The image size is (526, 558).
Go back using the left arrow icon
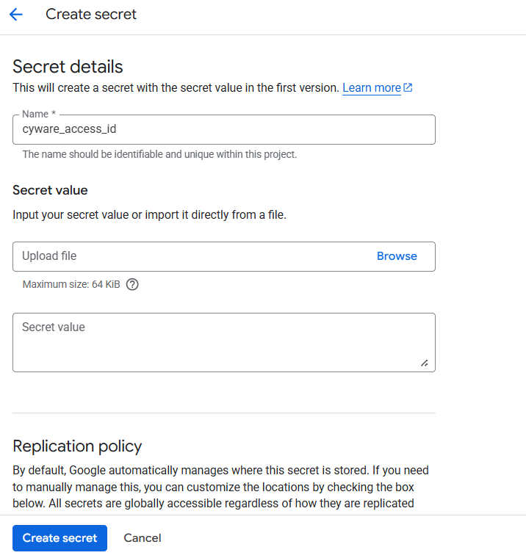click(15, 15)
